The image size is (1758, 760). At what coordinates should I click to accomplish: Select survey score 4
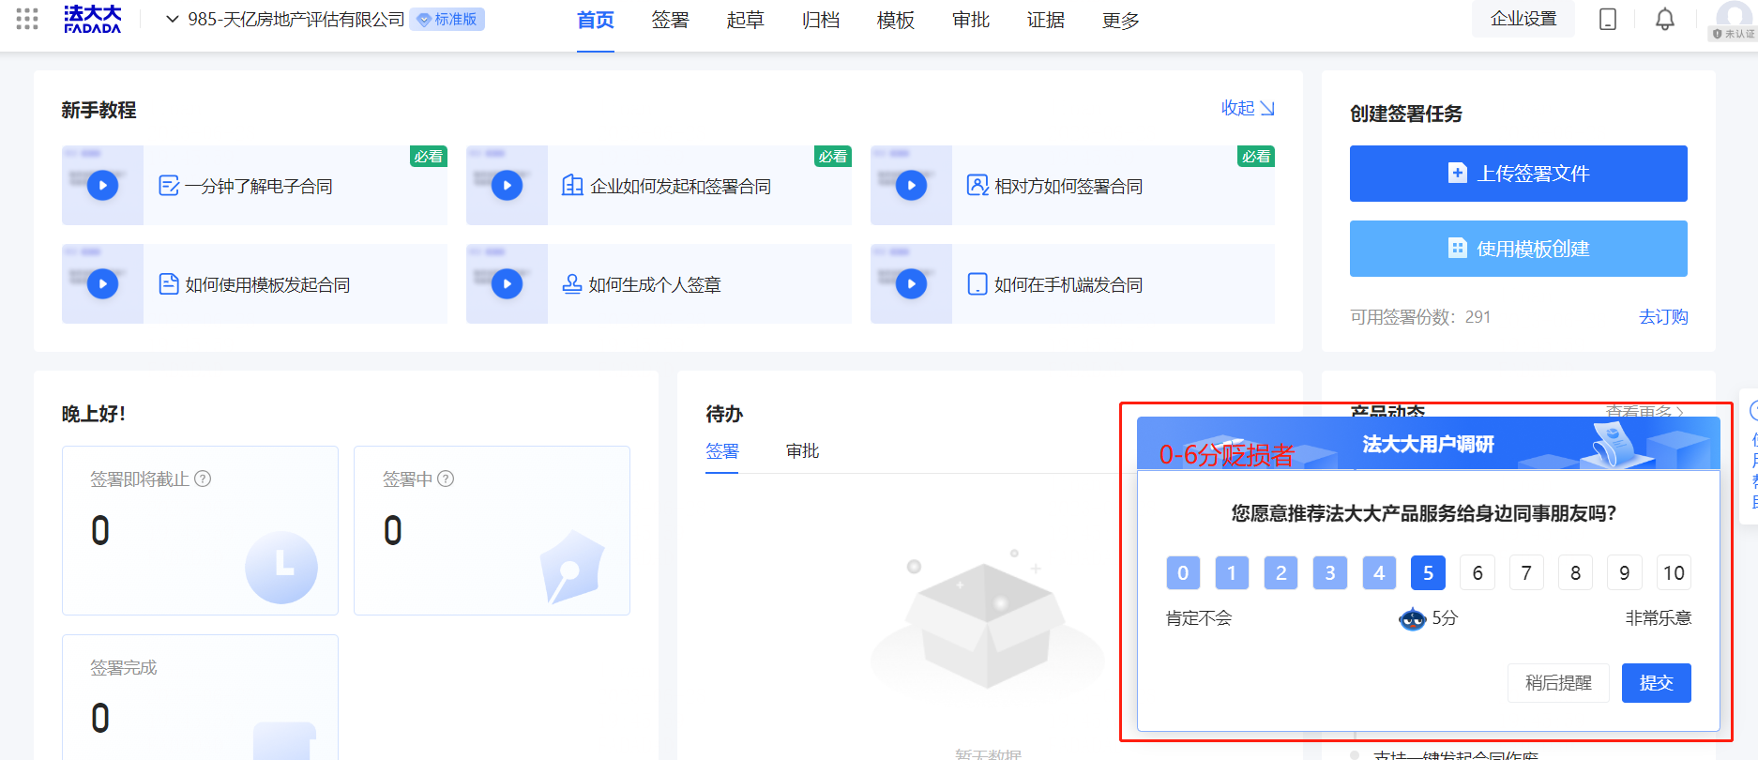click(1379, 572)
